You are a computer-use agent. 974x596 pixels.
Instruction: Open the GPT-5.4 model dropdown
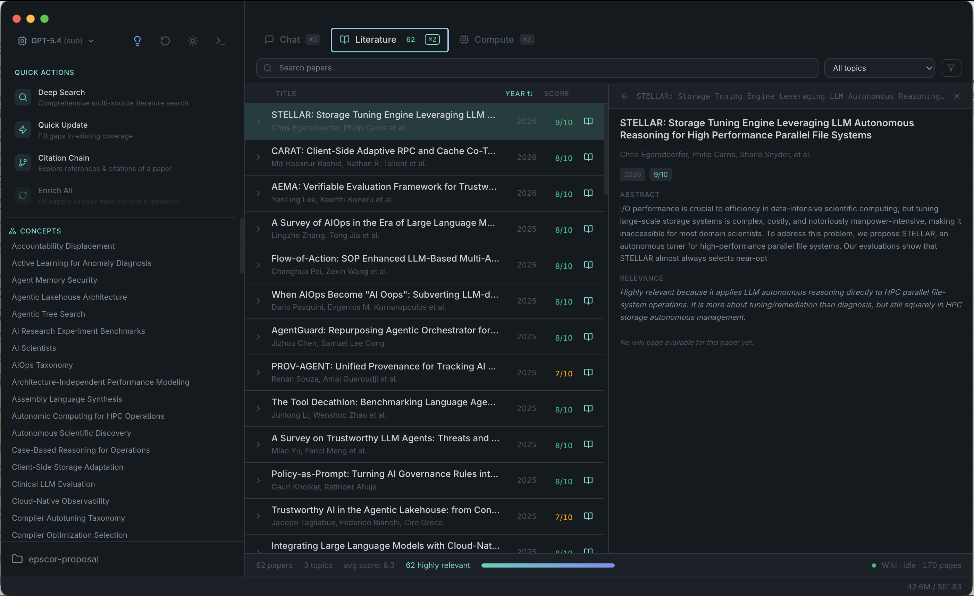[x=56, y=41]
